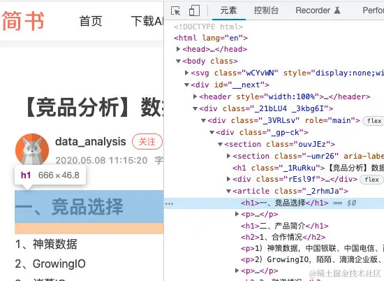This screenshot has width=384, height=281.
Task: Open the 下载App navigation link
Action: (147, 21)
